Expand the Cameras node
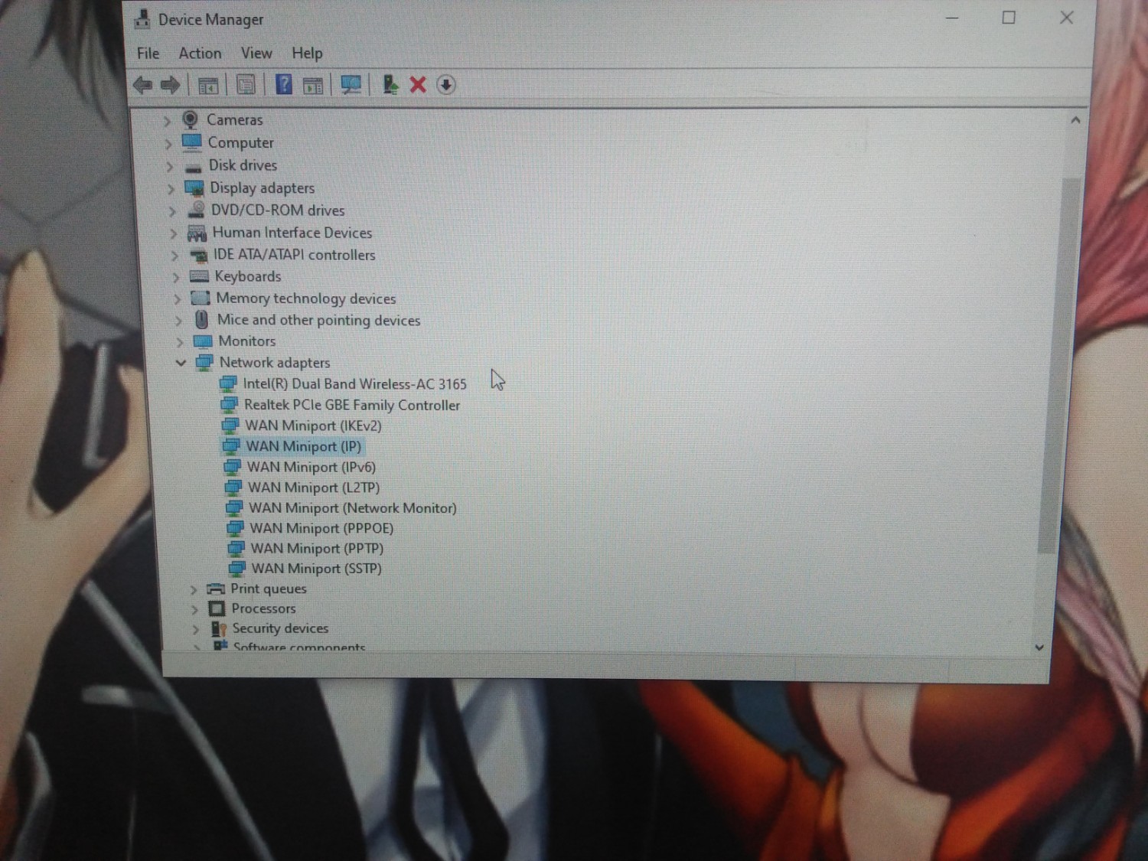This screenshot has height=861, width=1148. (167, 121)
